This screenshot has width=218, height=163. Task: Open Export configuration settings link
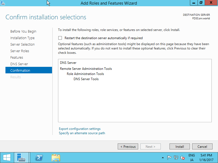tap(80, 129)
